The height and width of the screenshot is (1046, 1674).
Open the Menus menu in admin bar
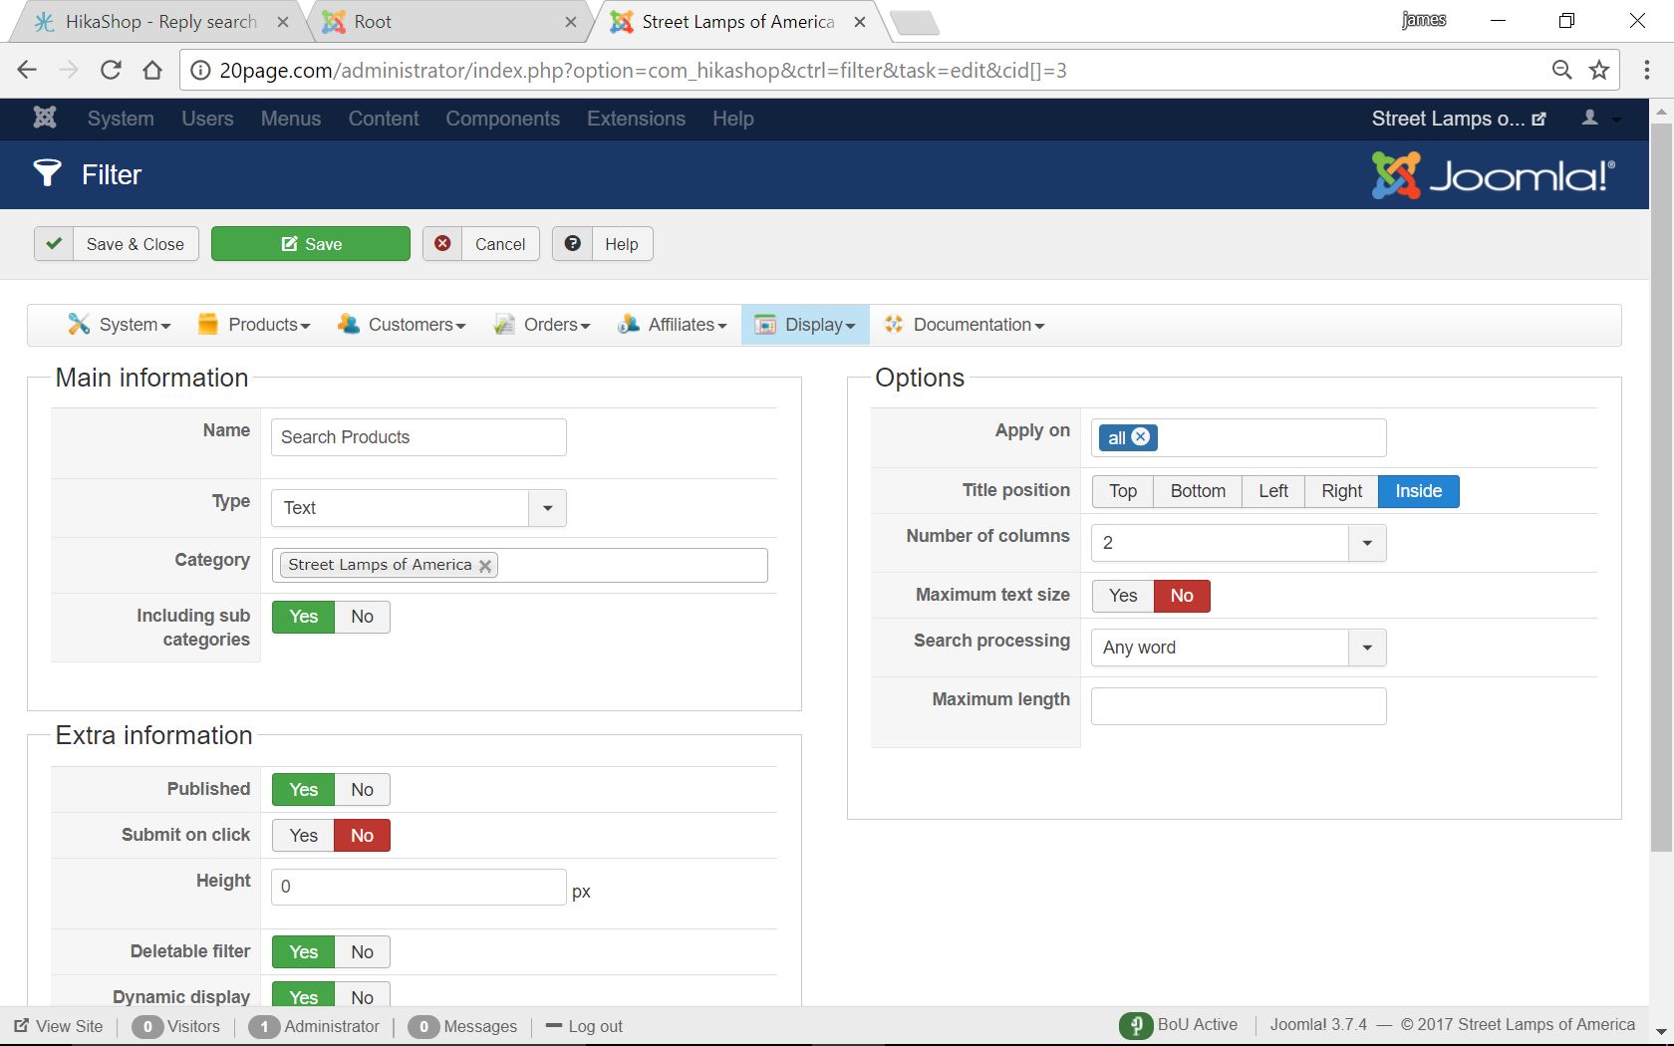[291, 119]
